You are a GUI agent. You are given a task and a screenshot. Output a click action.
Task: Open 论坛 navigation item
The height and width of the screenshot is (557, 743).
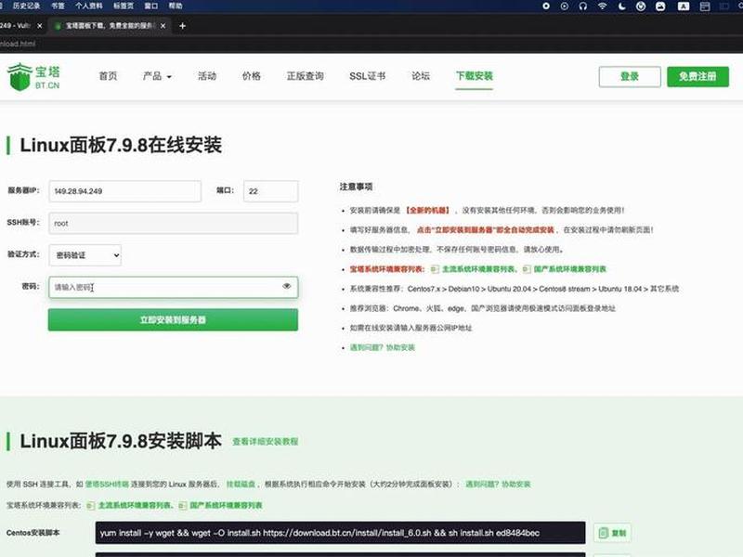[421, 76]
